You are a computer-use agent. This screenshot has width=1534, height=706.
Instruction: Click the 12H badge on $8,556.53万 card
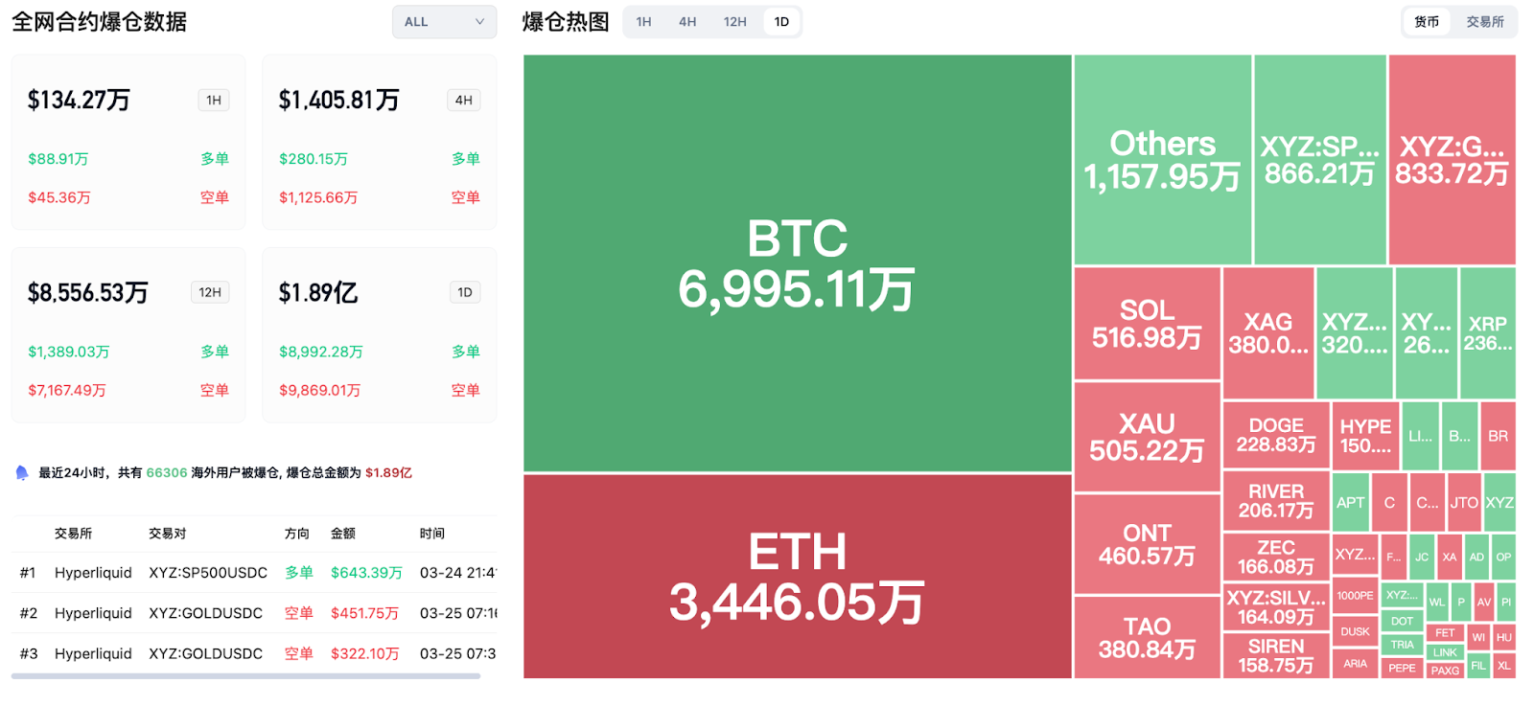[x=210, y=292]
